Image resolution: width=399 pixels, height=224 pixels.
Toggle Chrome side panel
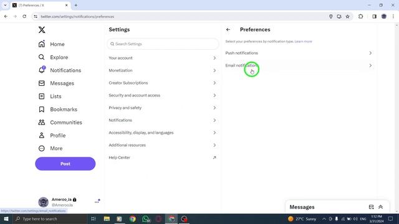[x=374, y=17]
